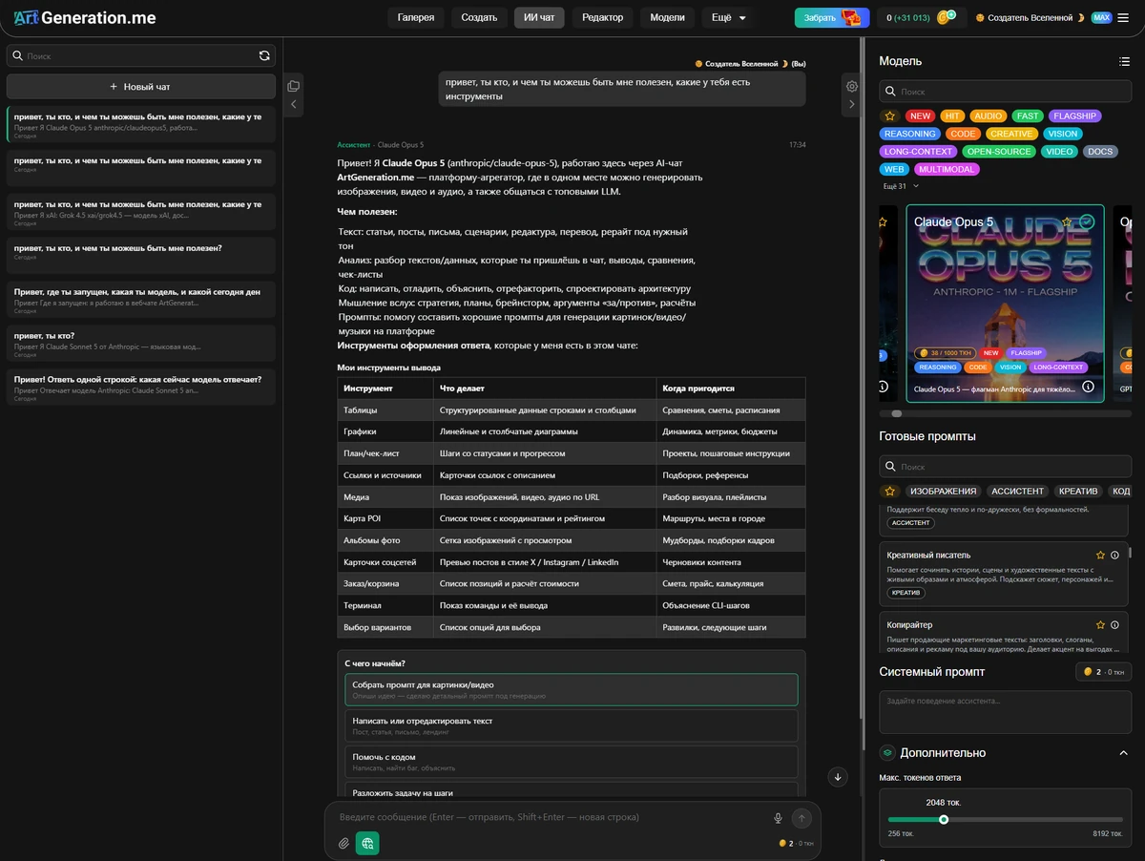Focus the model search field
The height and width of the screenshot is (861, 1145).
coord(1005,92)
